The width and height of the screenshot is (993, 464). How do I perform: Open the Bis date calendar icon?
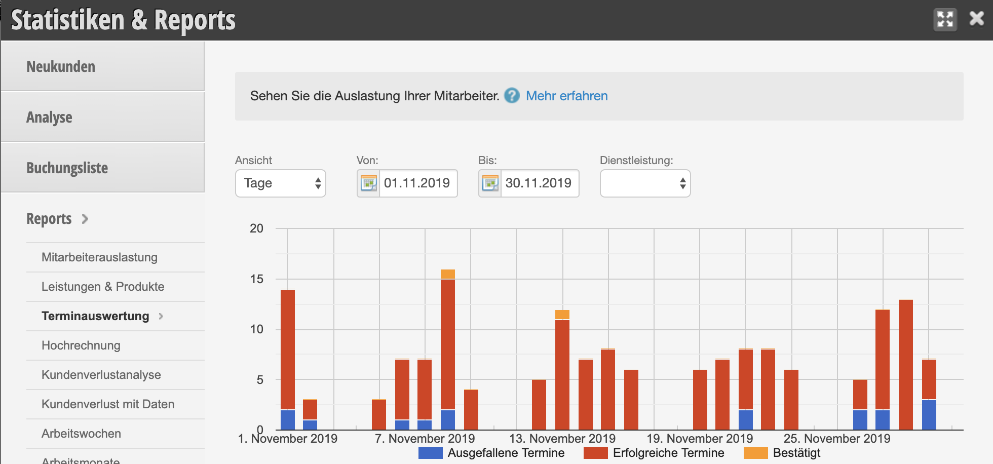tap(490, 183)
